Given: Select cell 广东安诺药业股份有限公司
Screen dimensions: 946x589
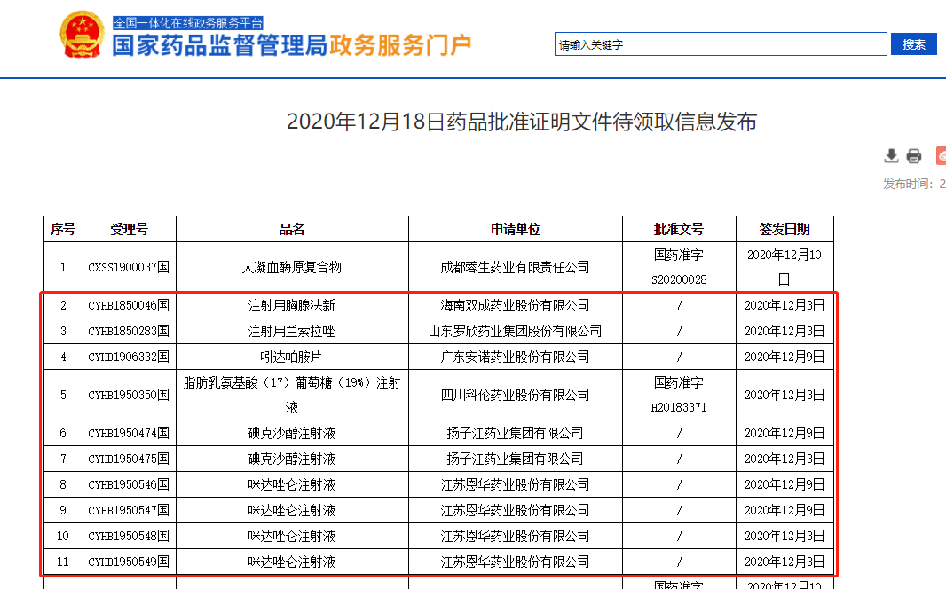Looking at the screenshot, I should point(516,357).
